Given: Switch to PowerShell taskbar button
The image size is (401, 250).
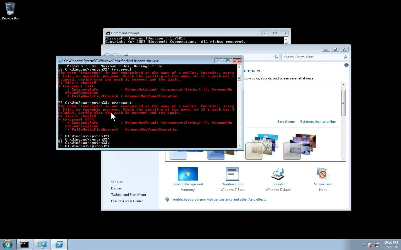Looking at the screenshot, I should 59,244.
